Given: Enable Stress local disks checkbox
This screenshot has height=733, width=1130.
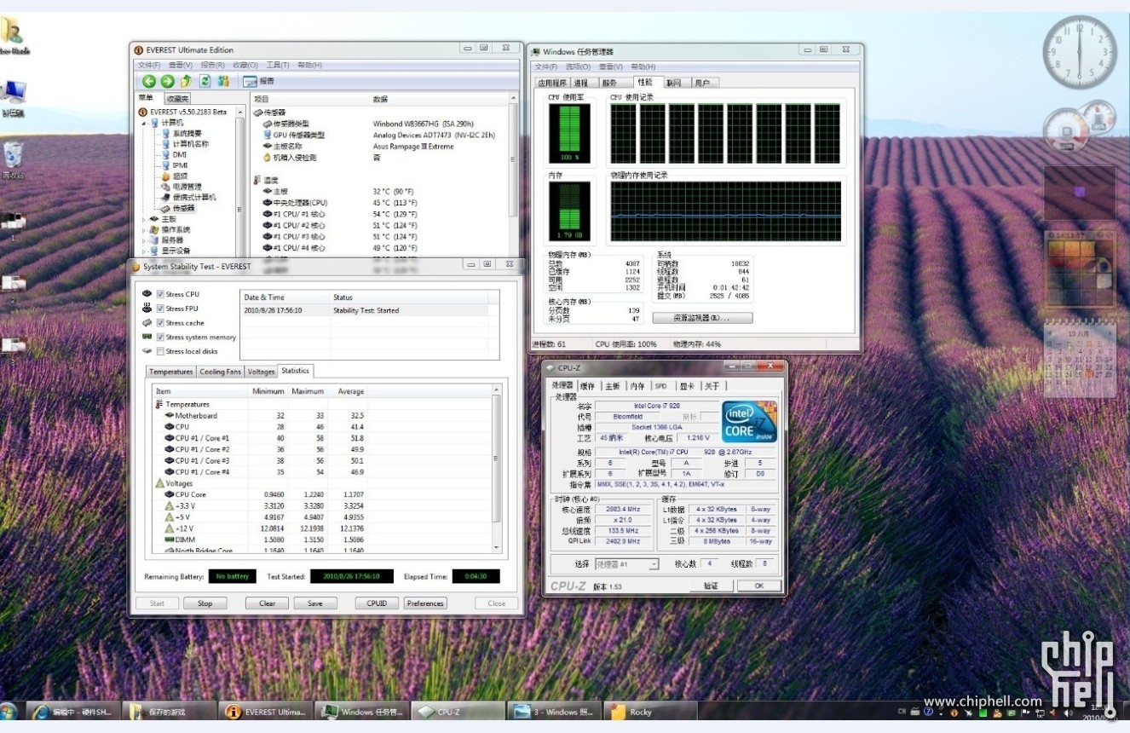Looking at the screenshot, I should 160,351.
